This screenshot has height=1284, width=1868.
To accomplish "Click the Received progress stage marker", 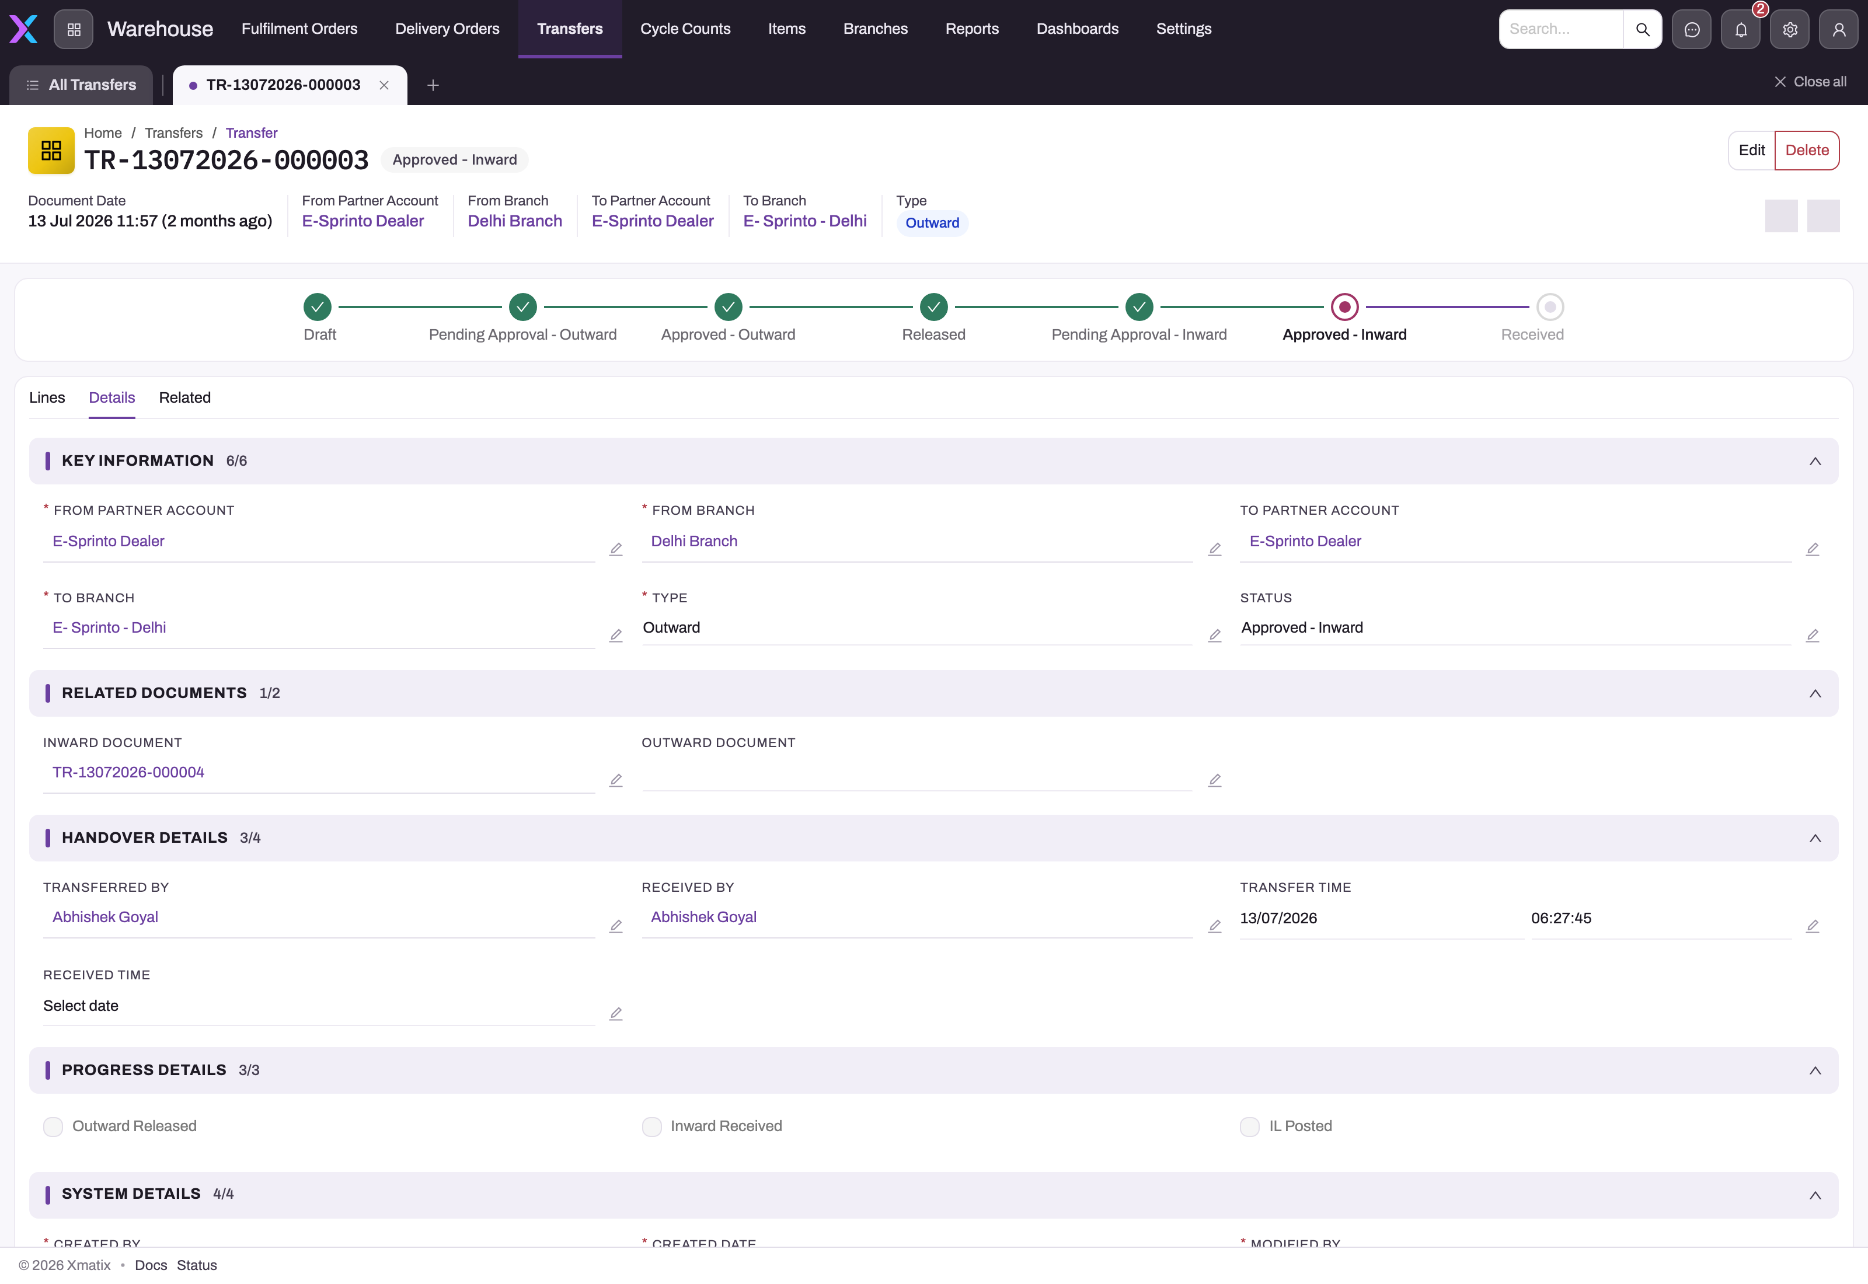I will (1549, 306).
